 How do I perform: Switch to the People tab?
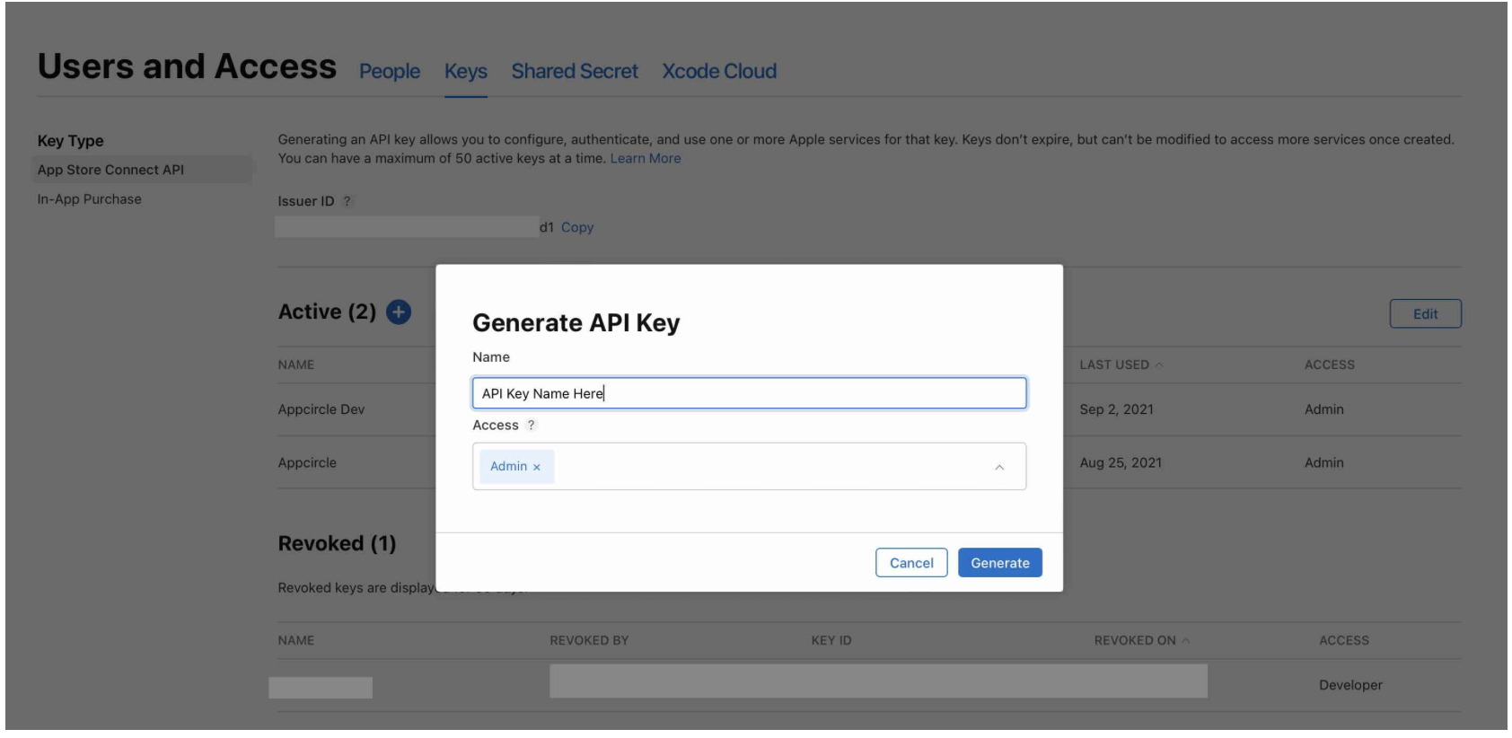point(390,71)
